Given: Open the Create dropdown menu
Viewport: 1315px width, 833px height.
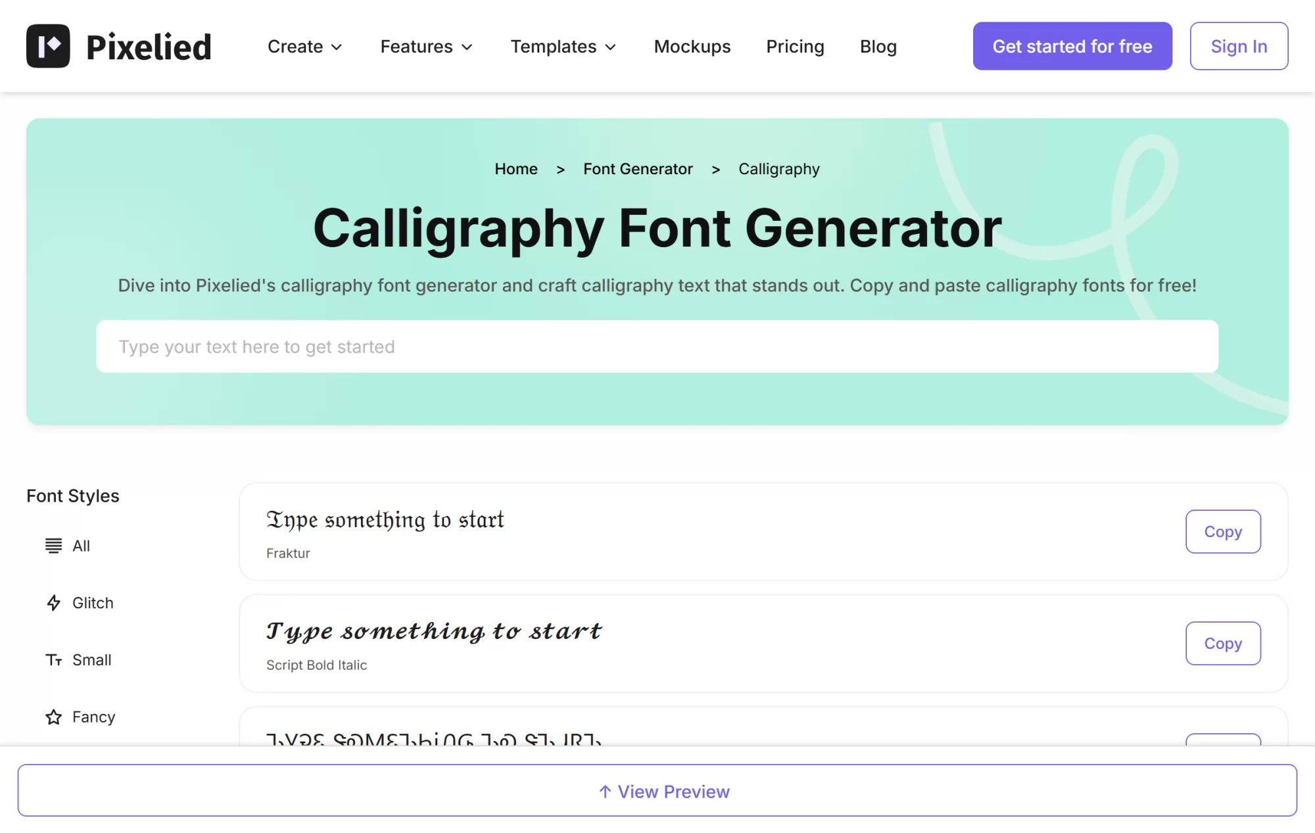Looking at the screenshot, I should coord(305,47).
